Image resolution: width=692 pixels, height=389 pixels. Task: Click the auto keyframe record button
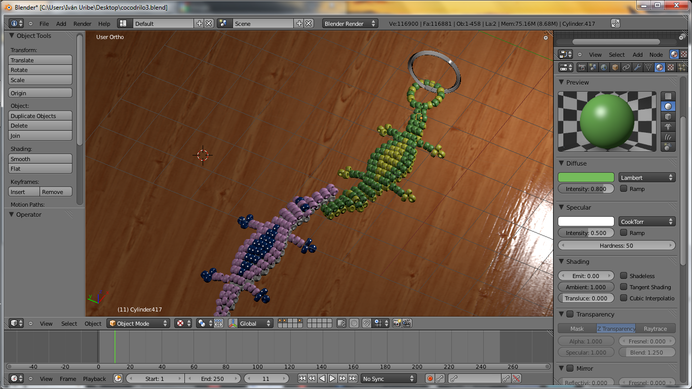pos(430,378)
